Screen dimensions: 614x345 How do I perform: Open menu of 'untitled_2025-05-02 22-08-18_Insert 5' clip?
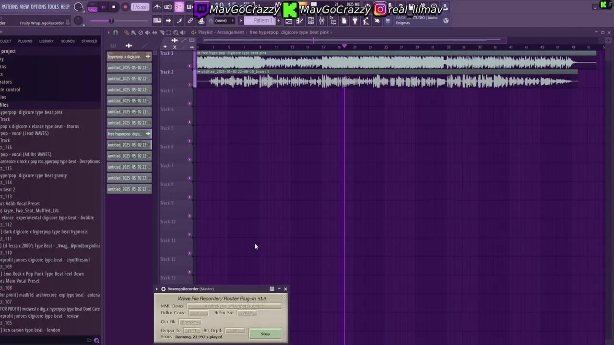click(x=199, y=71)
